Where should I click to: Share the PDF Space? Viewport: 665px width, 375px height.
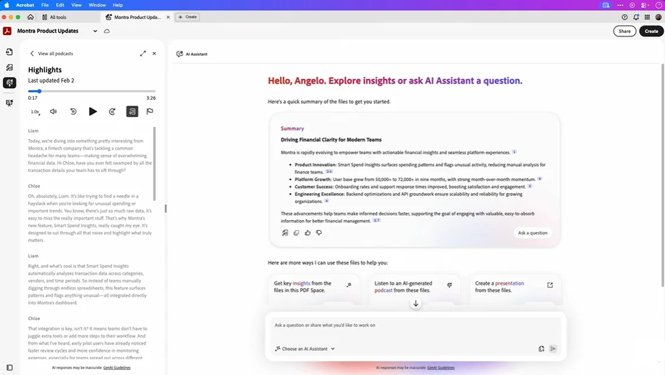[624, 31]
